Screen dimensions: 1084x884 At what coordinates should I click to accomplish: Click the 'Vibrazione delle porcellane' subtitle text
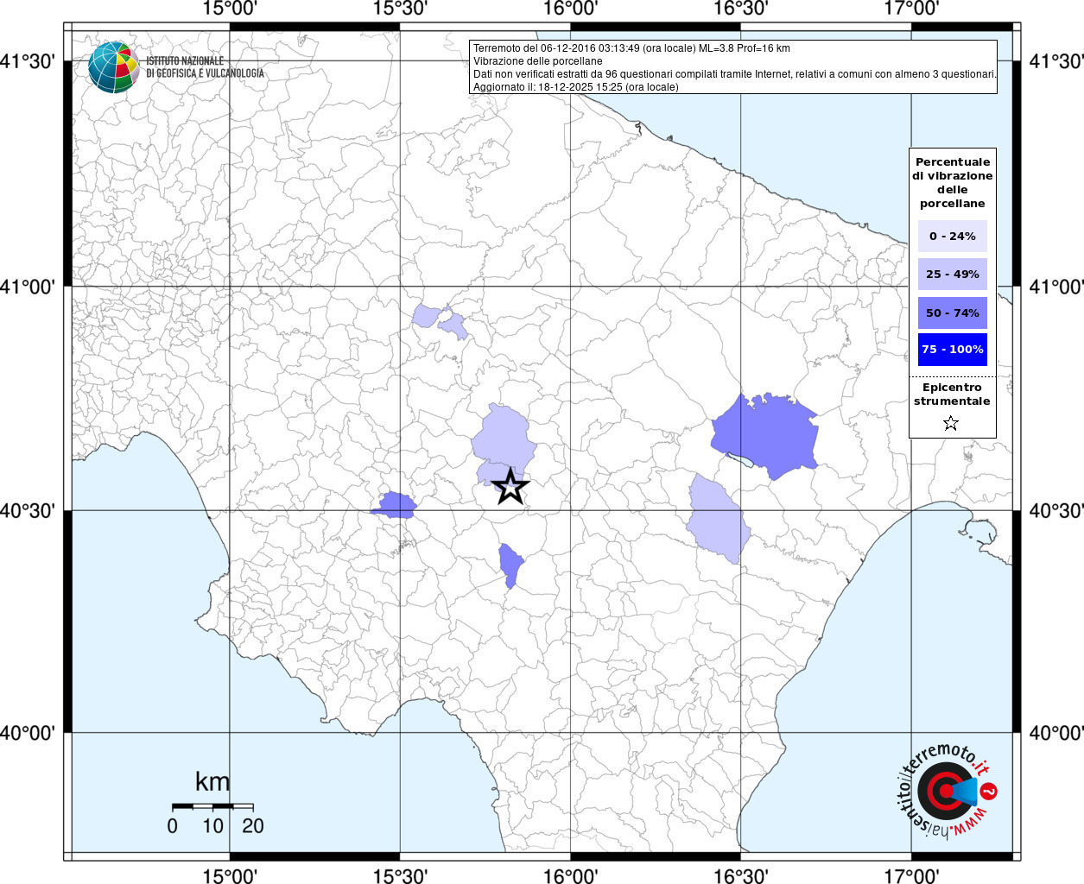tap(538, 61)
